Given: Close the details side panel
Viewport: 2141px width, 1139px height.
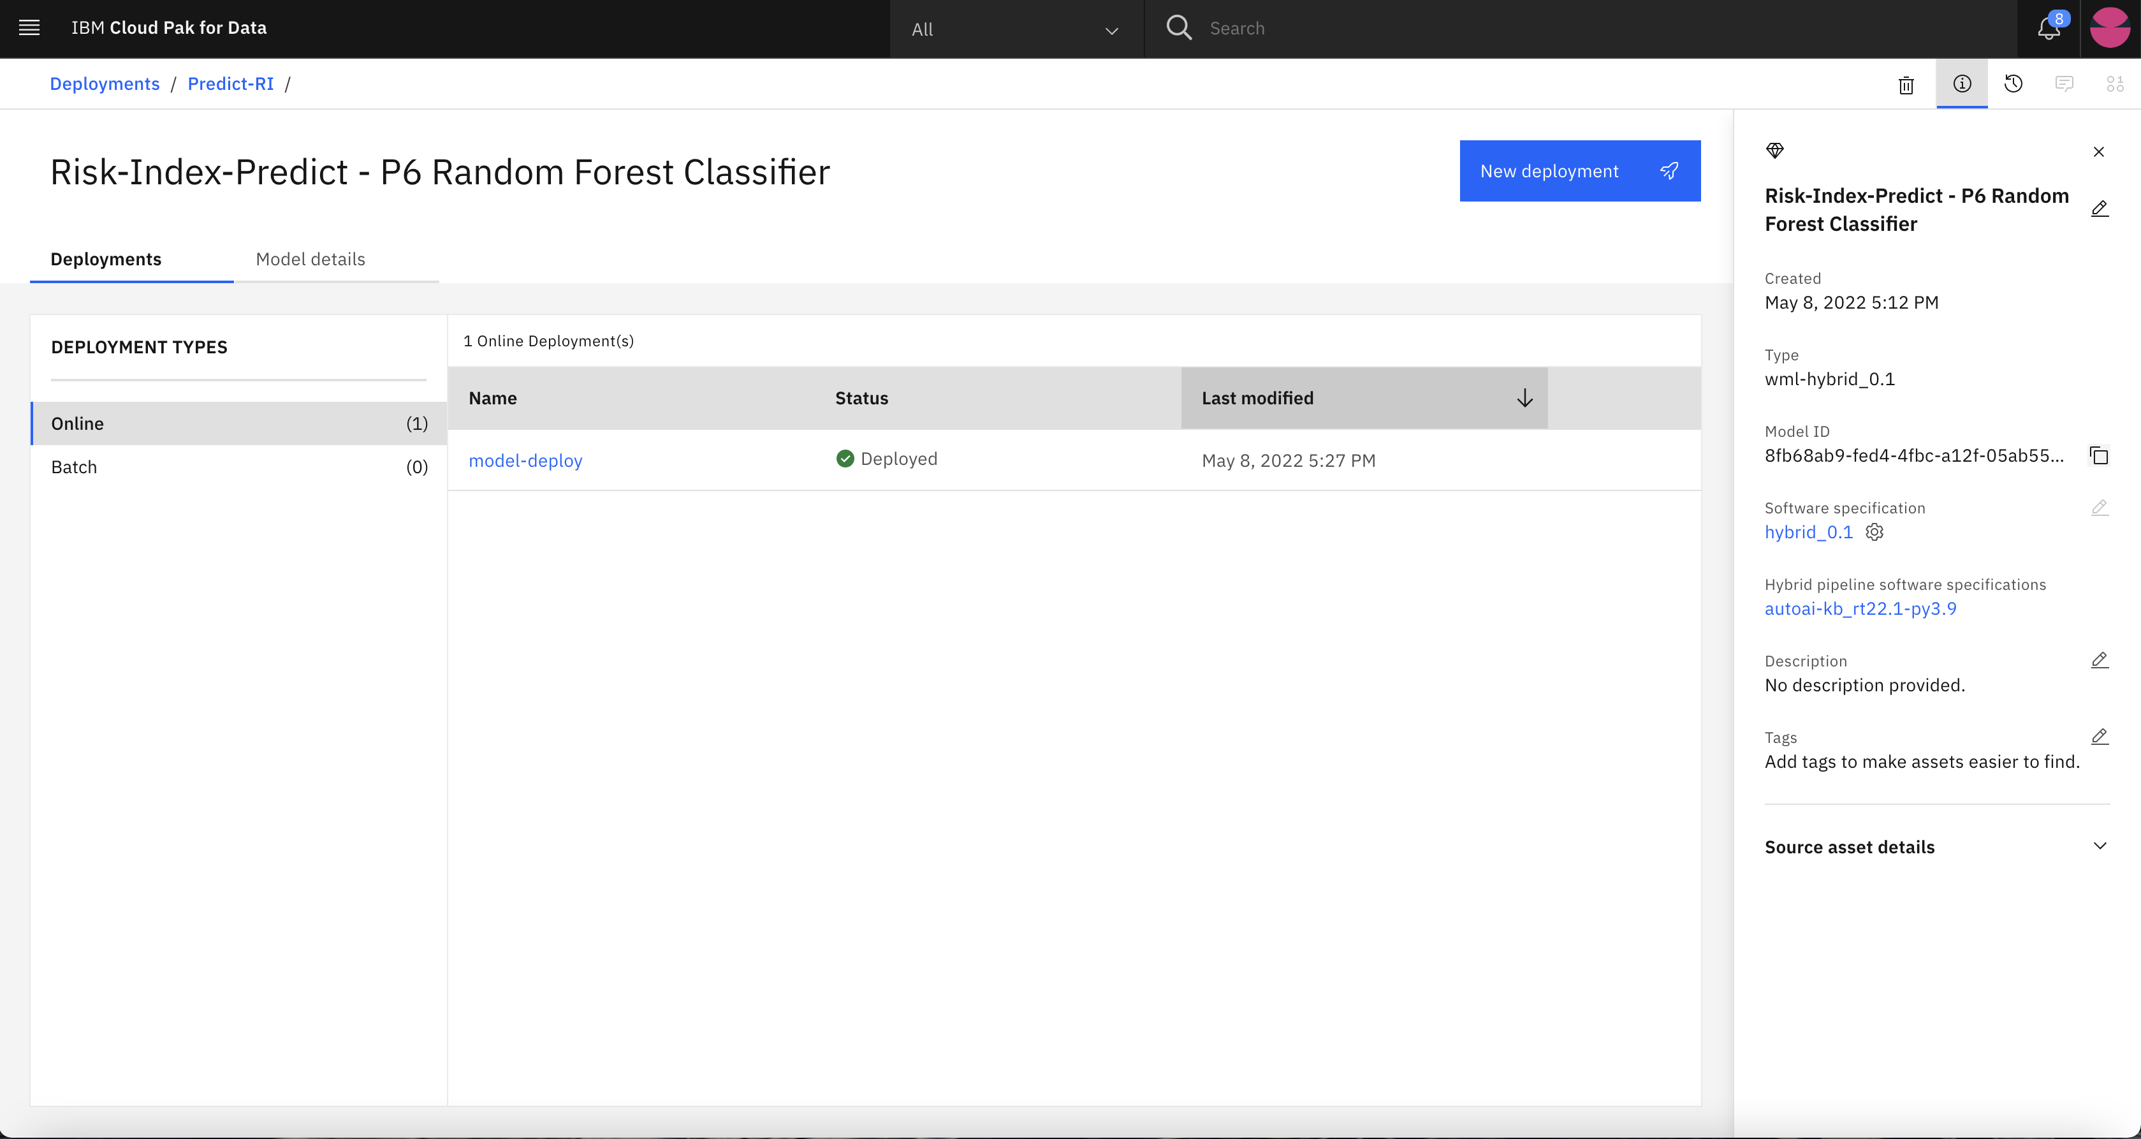Looking at the screenshot, I should pyautogui.click(x=2099, y=151).
